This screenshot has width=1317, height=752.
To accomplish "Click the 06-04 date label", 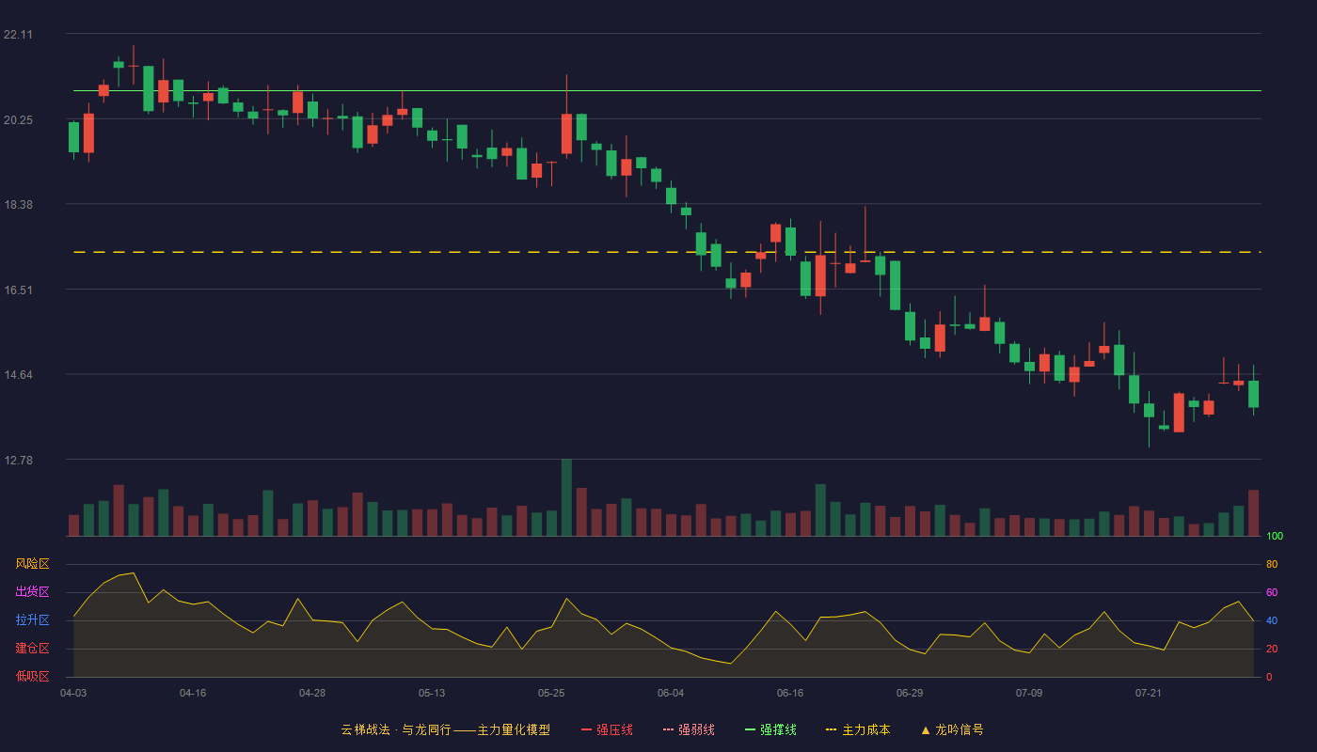I will pyautogui.click(x=671, y=693).
